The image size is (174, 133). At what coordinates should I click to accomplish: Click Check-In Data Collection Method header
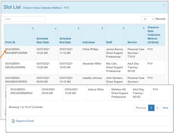coord(154,35)
